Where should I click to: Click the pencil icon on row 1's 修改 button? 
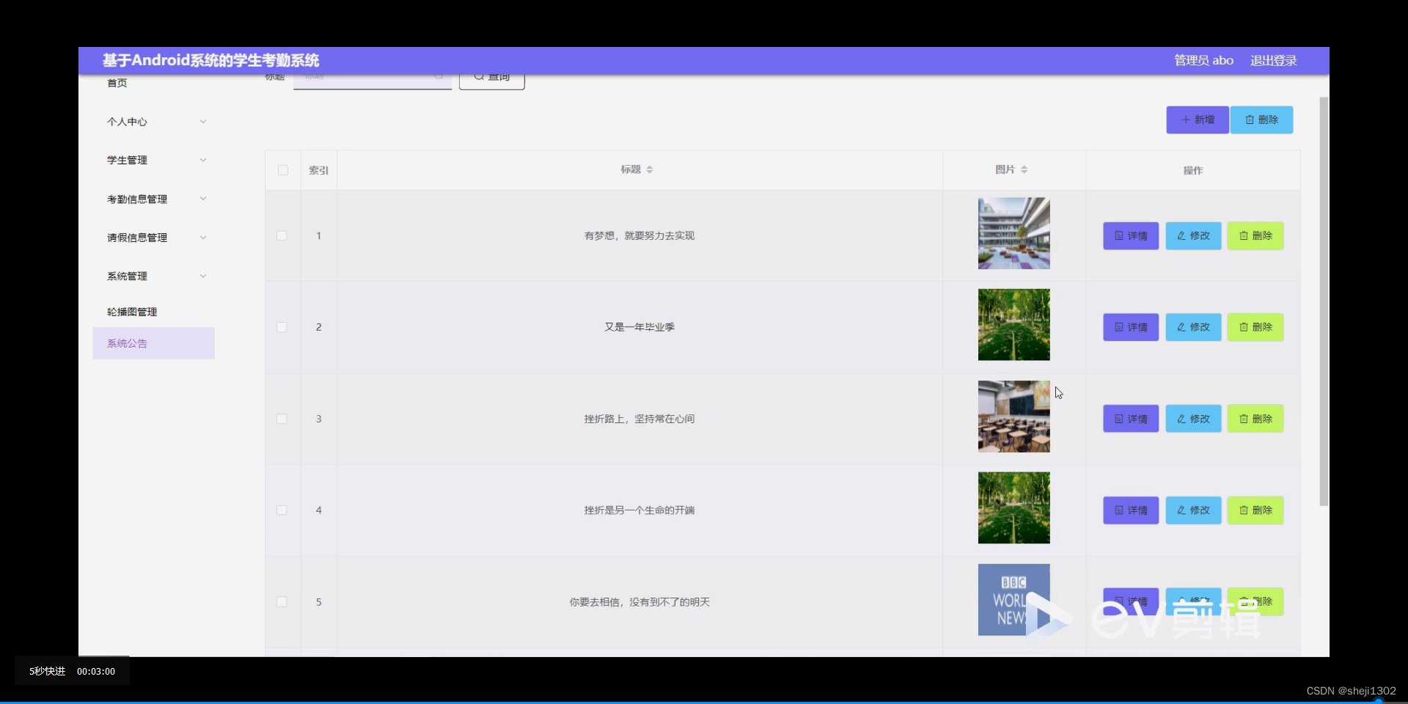(x=1181, y=235)
